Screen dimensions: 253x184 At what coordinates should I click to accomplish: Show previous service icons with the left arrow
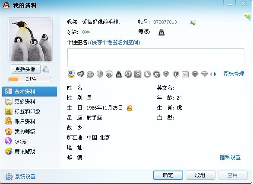click(x=211, y=74)
